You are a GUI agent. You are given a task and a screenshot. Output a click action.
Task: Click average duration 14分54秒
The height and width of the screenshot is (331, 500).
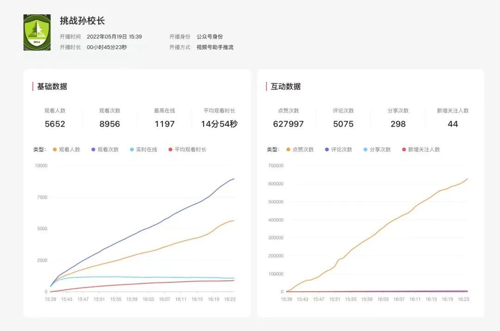point(219,124)
